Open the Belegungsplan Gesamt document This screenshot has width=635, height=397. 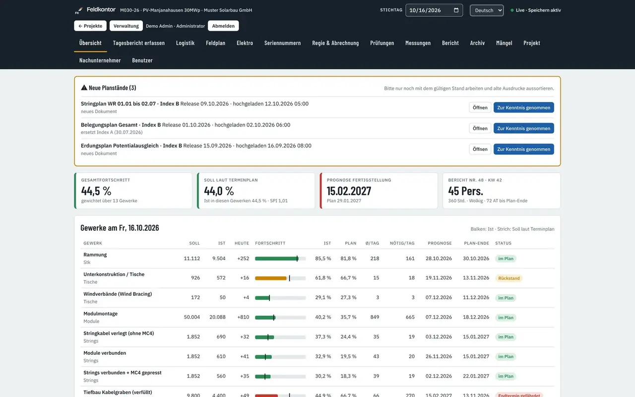480,129
